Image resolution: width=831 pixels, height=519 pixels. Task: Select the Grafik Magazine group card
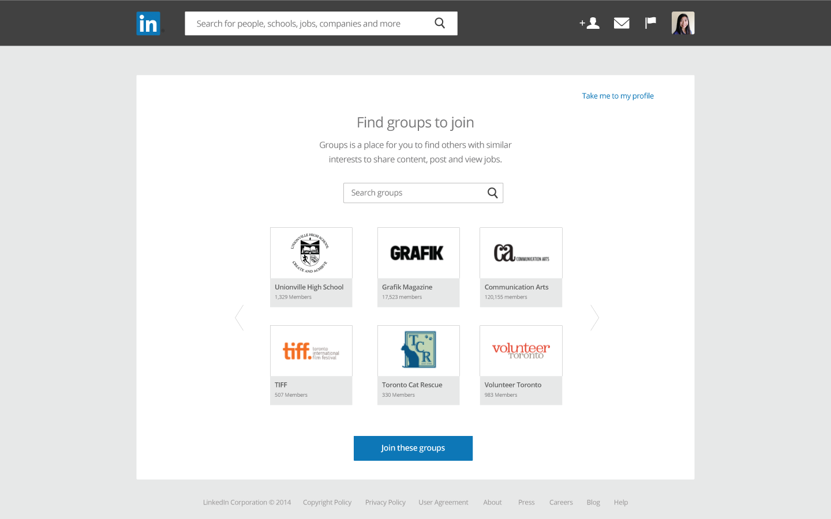(418, 267)
